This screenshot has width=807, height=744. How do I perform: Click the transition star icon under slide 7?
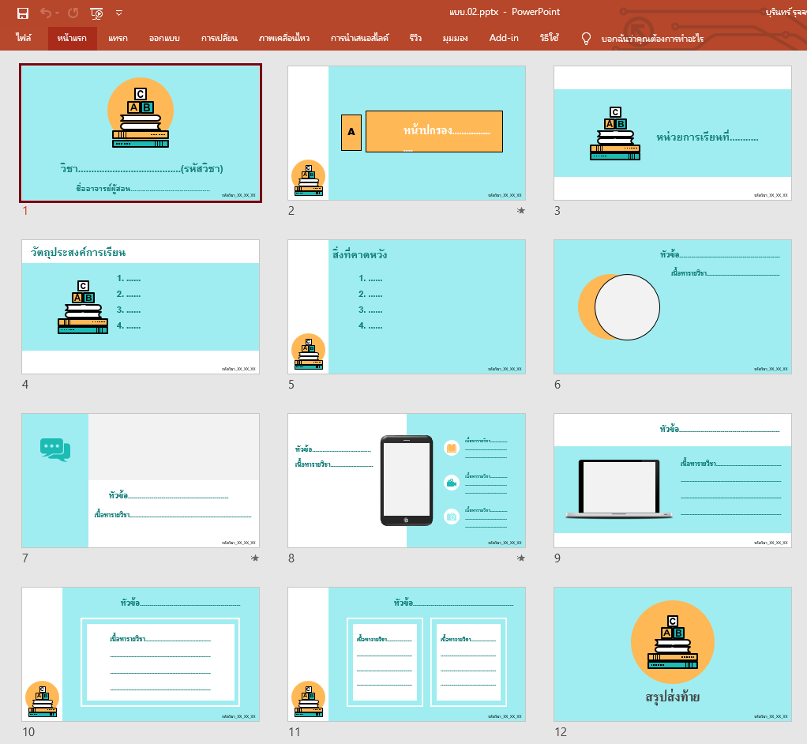coord(254,558)
